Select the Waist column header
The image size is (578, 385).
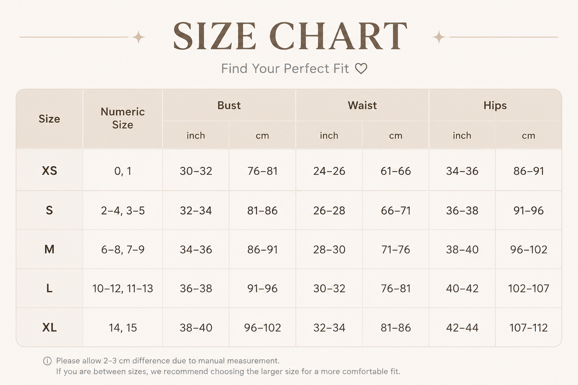click(362, 105)
